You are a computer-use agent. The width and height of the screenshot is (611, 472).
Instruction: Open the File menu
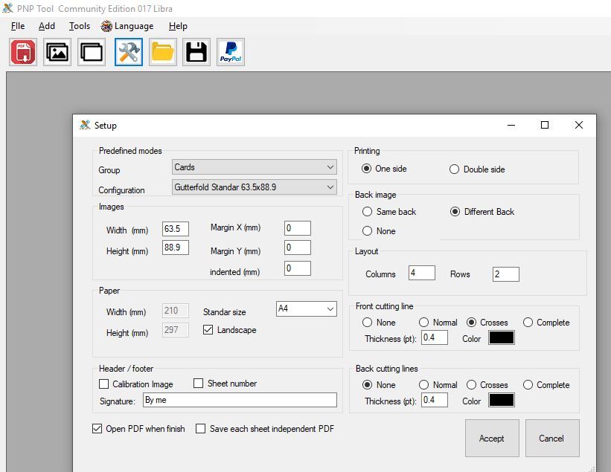(18, 26)
